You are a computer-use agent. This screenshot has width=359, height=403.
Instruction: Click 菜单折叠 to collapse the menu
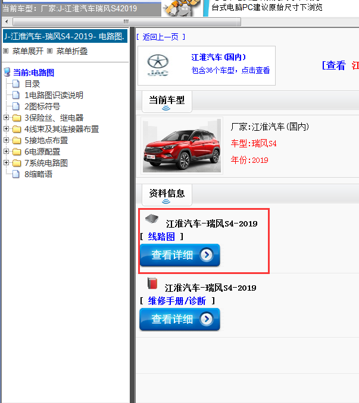coord(72,51)
